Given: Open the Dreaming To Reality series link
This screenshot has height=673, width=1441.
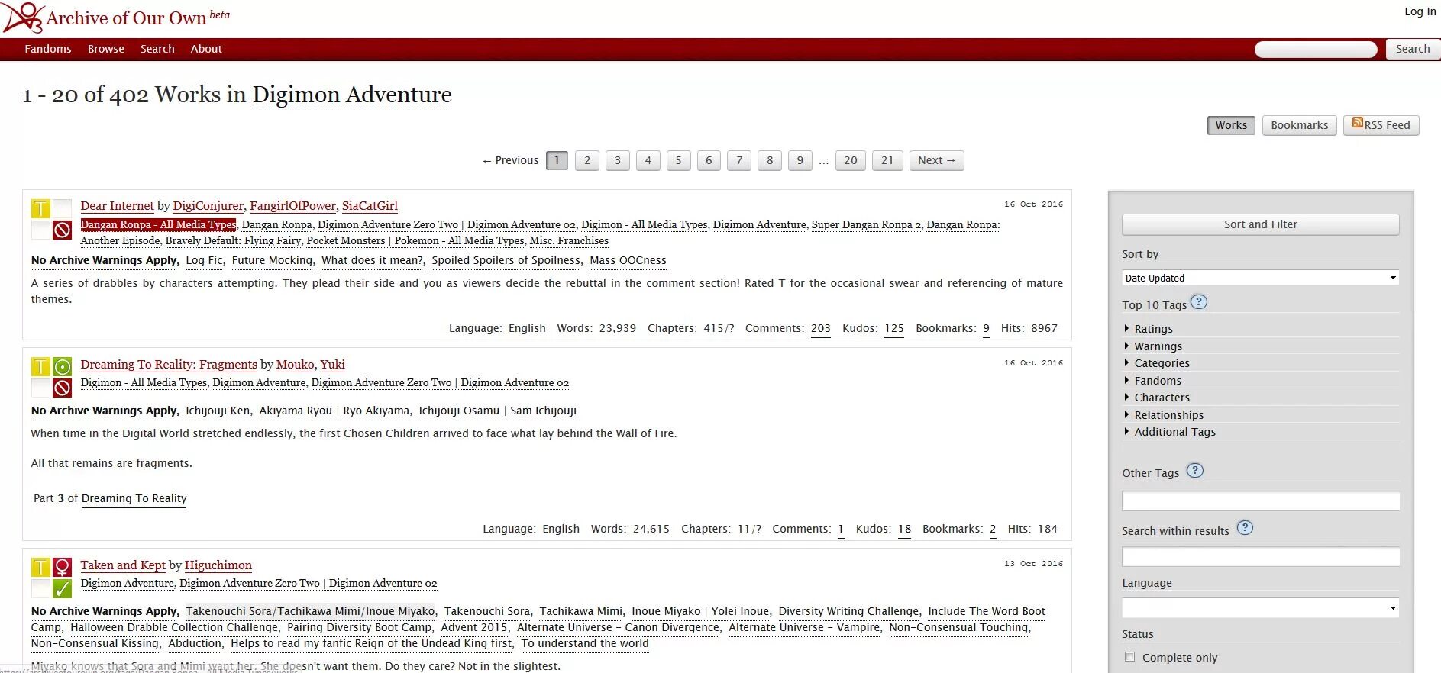Looking at the screenshot, I should tap(134, 498).
